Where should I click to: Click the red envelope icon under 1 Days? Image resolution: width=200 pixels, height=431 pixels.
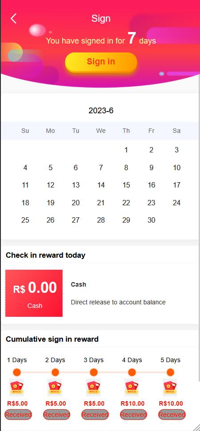pyautogui.click(x=16, y=387)
